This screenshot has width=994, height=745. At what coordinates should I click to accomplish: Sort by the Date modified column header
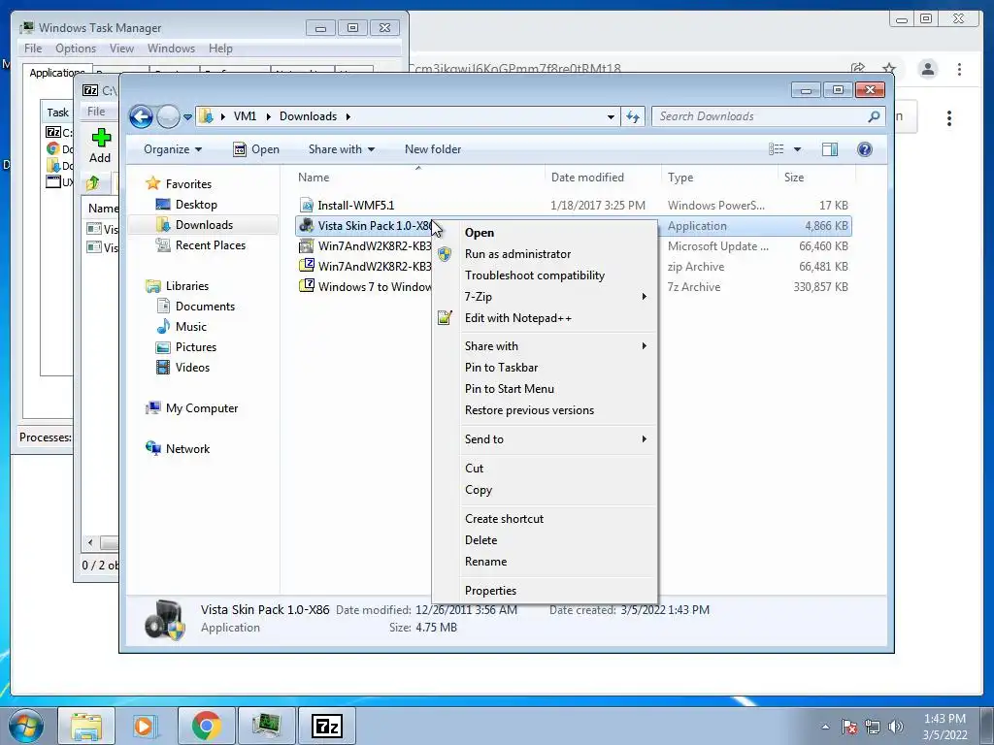tap(602, 178)
